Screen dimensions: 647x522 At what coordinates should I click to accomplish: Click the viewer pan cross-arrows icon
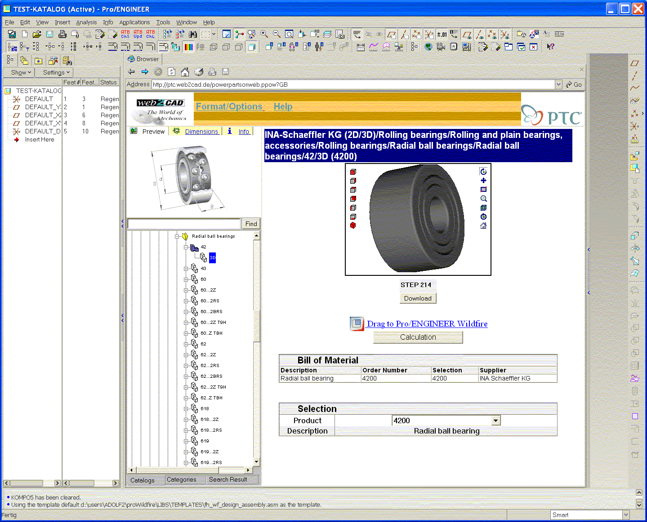483,181
